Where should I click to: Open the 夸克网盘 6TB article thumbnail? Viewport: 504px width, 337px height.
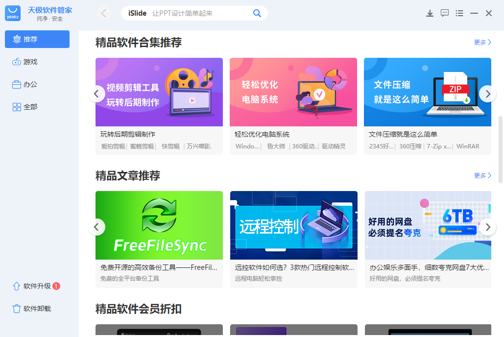(x=428, y=225)
